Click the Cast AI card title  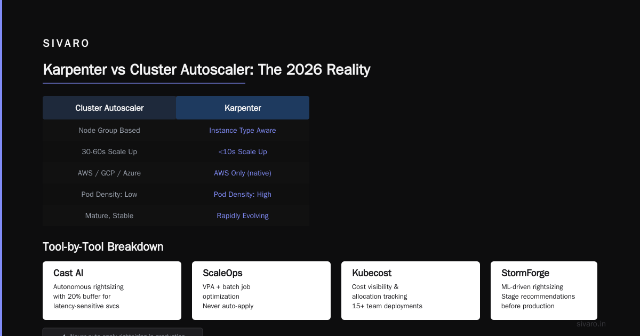[68, 273]
